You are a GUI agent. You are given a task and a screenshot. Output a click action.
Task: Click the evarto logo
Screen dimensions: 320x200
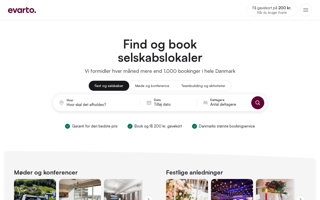pos(22,10)
